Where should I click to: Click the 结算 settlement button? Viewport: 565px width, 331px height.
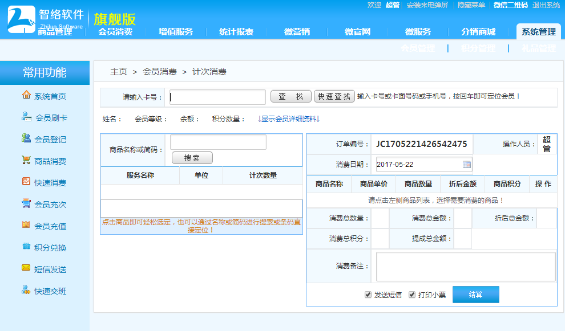(x=476, y=295)
